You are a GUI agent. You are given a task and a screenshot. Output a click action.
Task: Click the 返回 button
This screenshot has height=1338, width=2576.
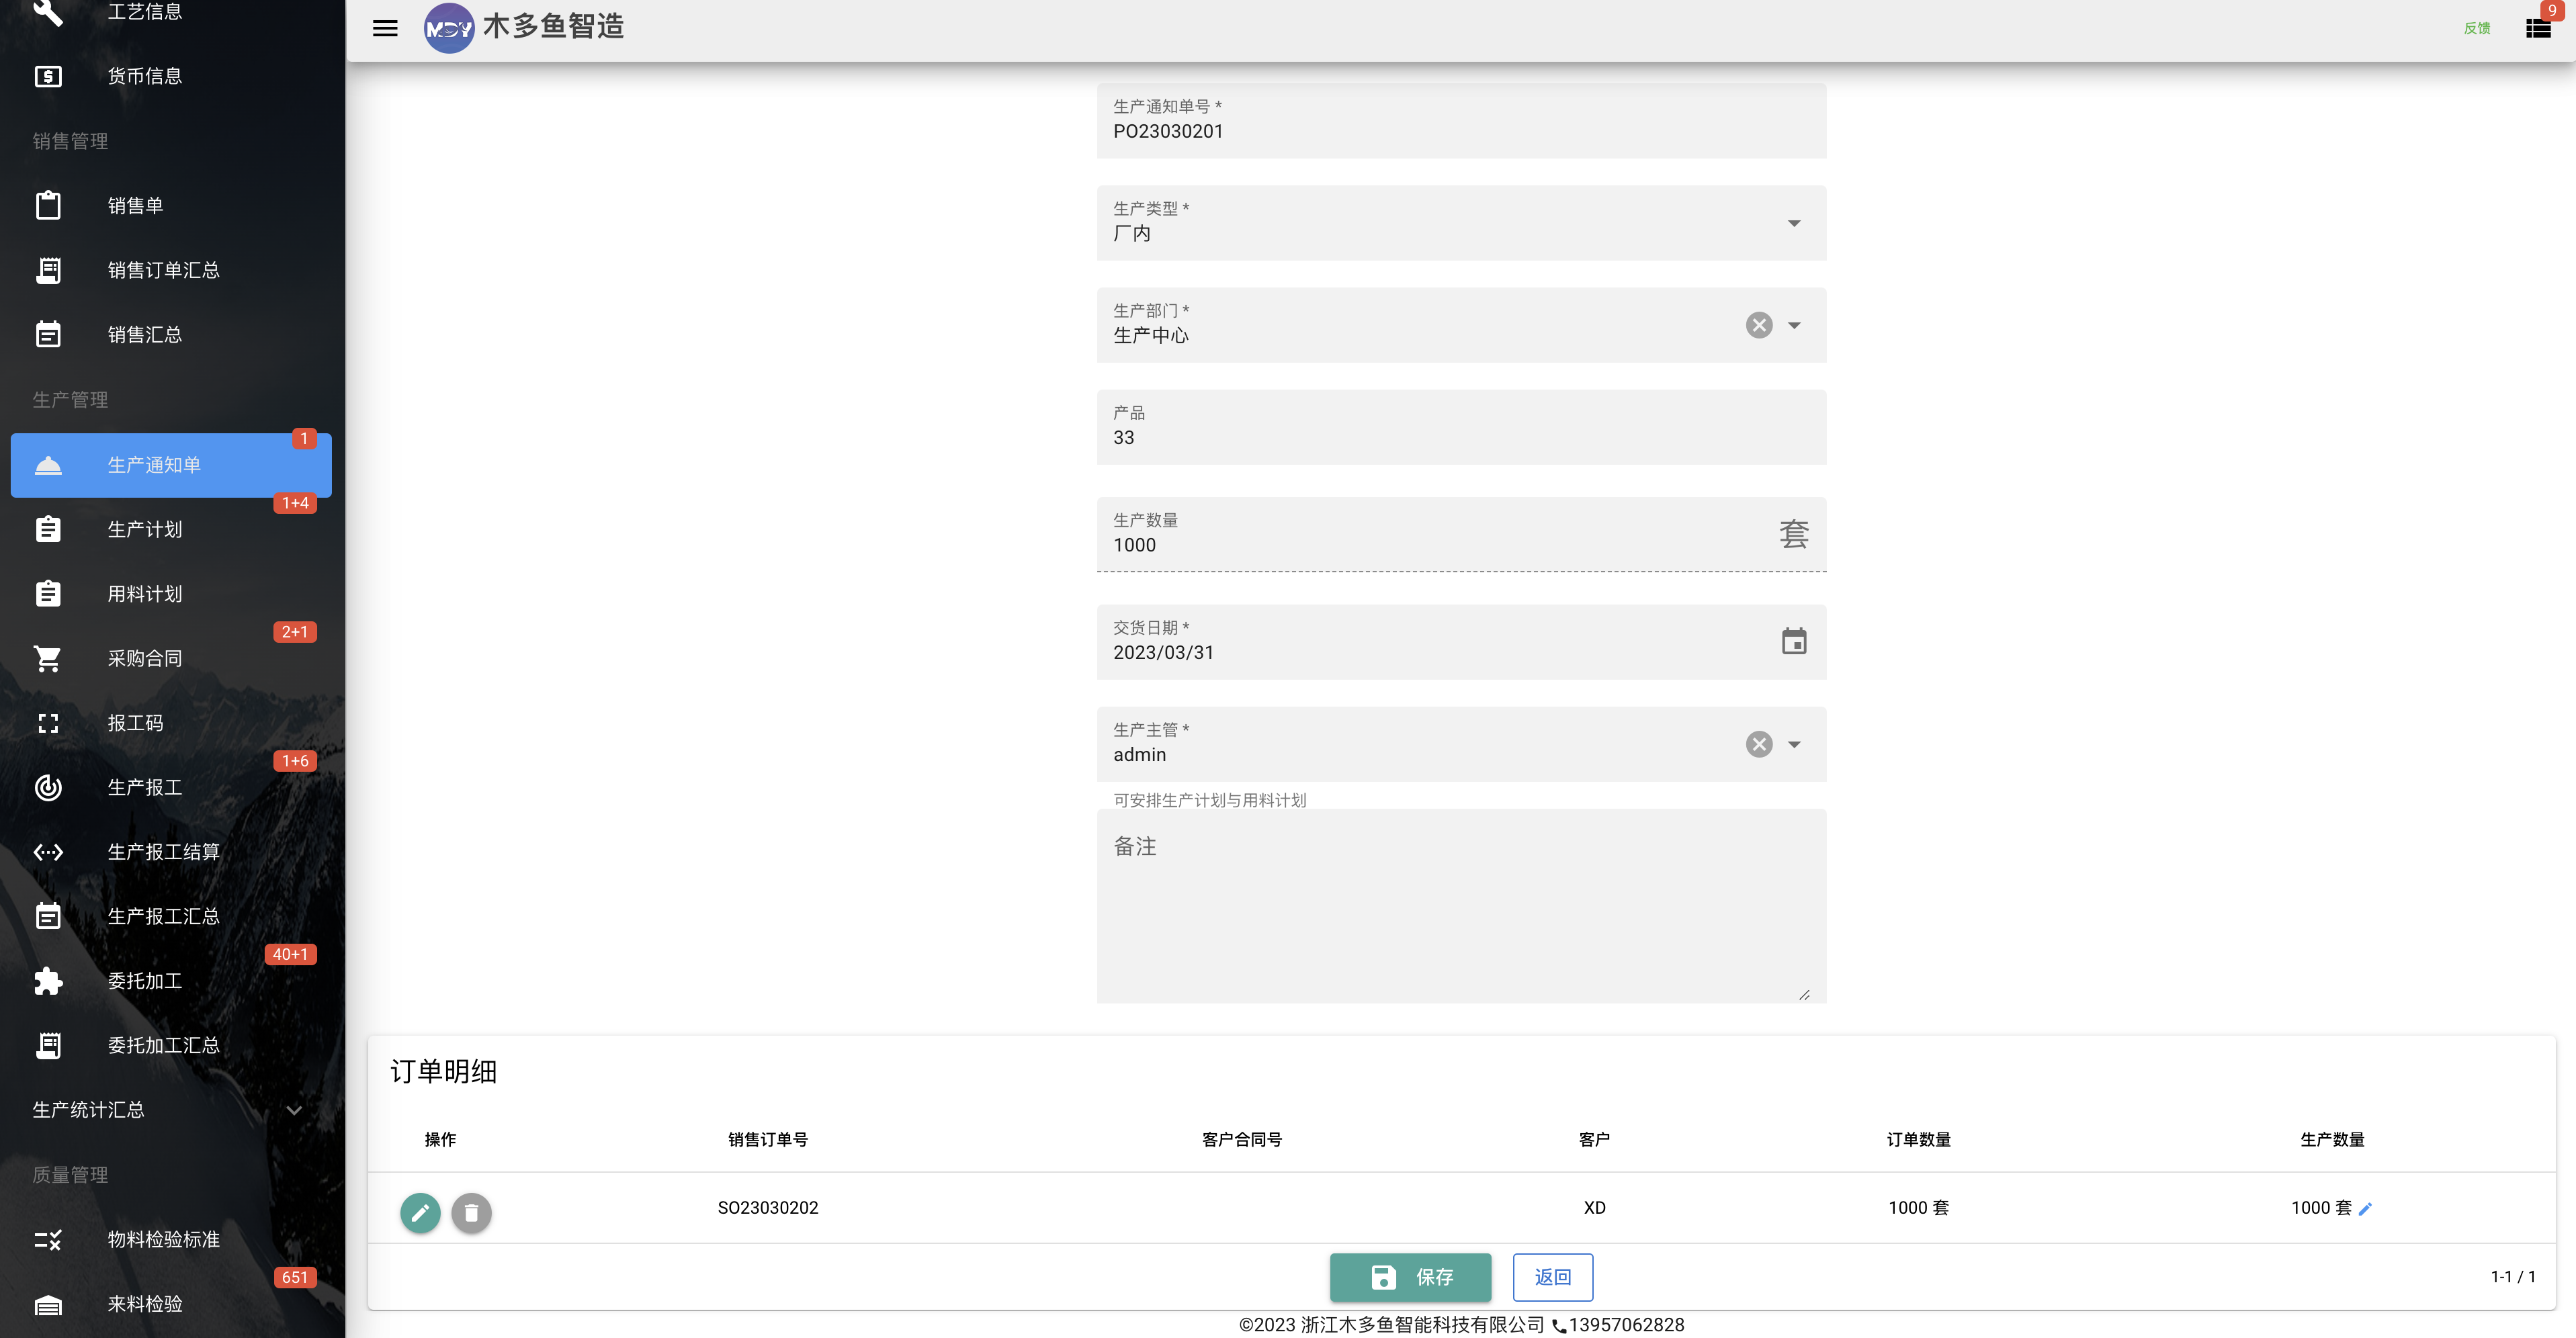click(1552, 1277)
